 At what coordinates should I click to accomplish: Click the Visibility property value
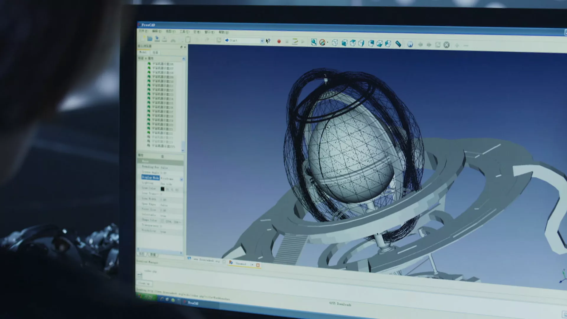coord(163,232)
